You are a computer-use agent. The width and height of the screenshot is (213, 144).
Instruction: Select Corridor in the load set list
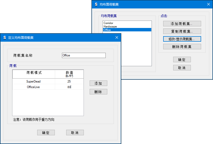point(108,23)
